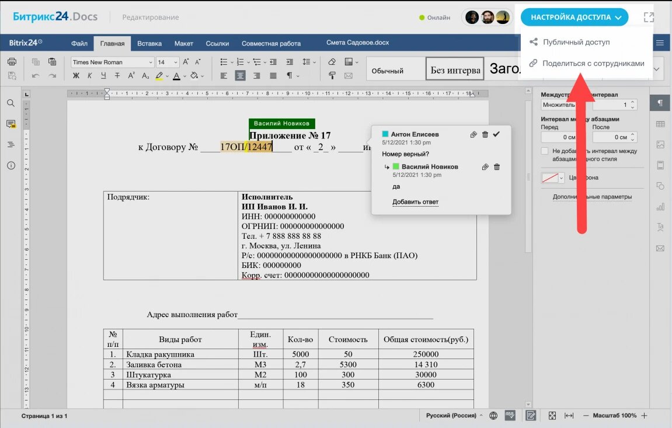672x428 pixels.
Task: Open the comments icon in left sidebar
Action: point(11,124)
